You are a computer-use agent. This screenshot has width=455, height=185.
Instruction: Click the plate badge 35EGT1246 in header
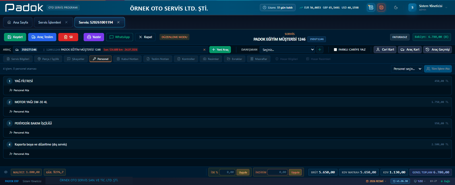pyautogui.click(x=317, y=39)
